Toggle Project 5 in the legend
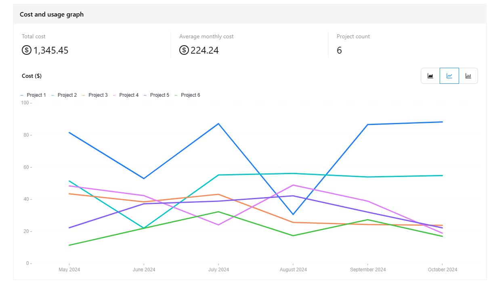 click(x=156, y=95)
